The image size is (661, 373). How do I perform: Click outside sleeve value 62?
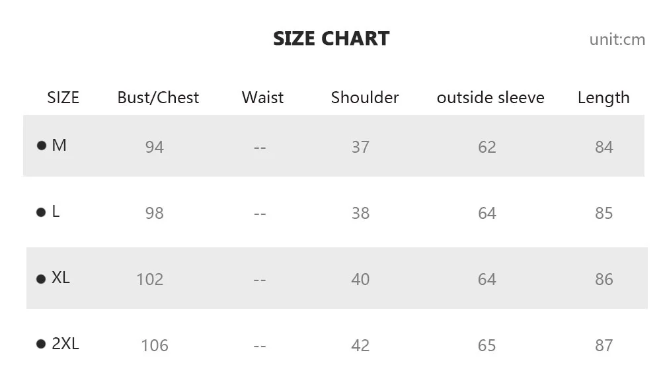487,147
